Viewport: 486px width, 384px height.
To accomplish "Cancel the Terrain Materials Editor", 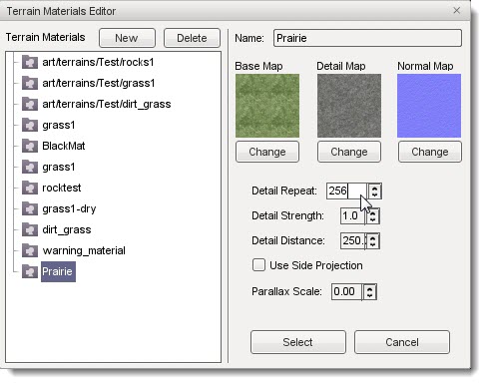I will click(x=402, y=342).
